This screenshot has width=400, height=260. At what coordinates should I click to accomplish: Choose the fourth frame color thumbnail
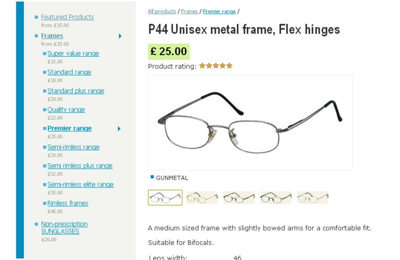[x=276, y=197]
